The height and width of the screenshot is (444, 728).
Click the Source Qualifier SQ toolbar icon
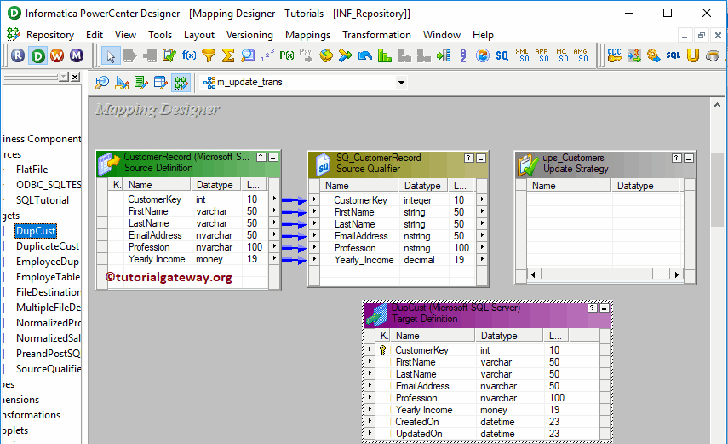(502, 55)
